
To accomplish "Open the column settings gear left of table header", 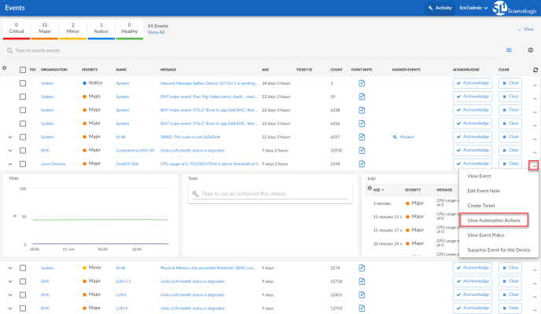I will (6, 68).
